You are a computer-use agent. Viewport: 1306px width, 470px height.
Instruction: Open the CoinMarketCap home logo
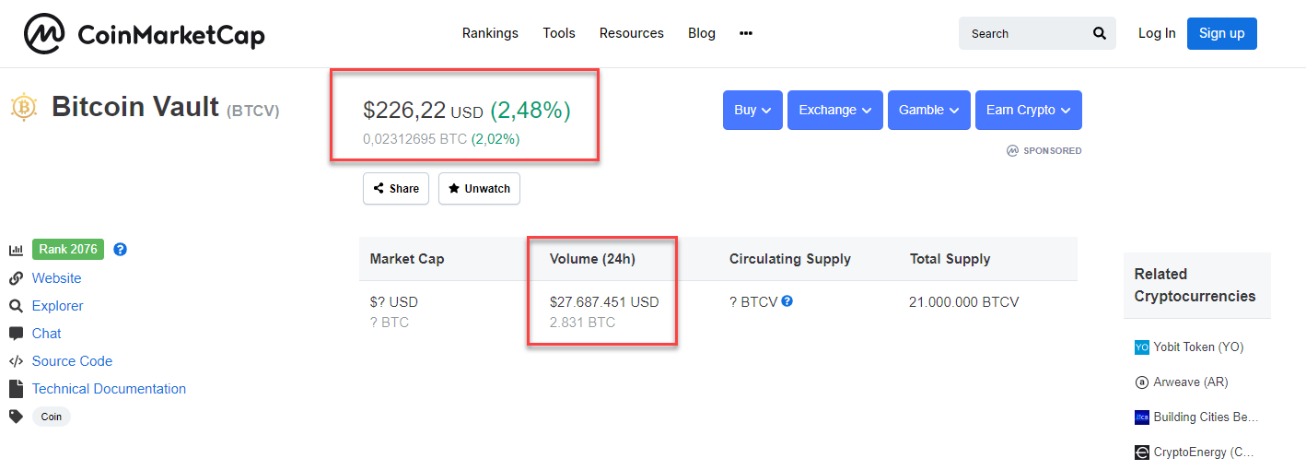click(145, 34)
